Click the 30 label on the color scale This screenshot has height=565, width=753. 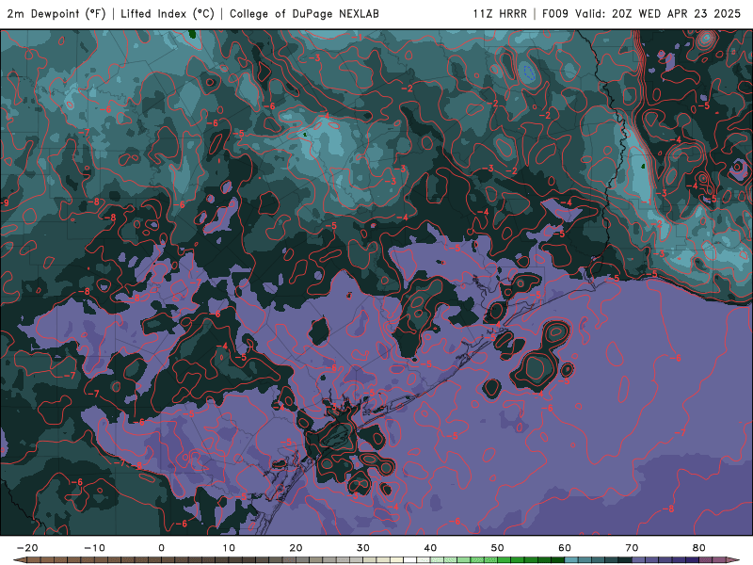pos(363,548)
